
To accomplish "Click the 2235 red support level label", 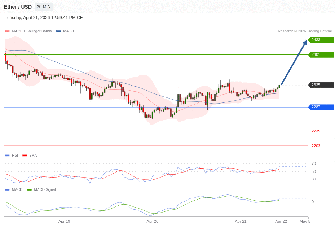I will coord(316,131).
